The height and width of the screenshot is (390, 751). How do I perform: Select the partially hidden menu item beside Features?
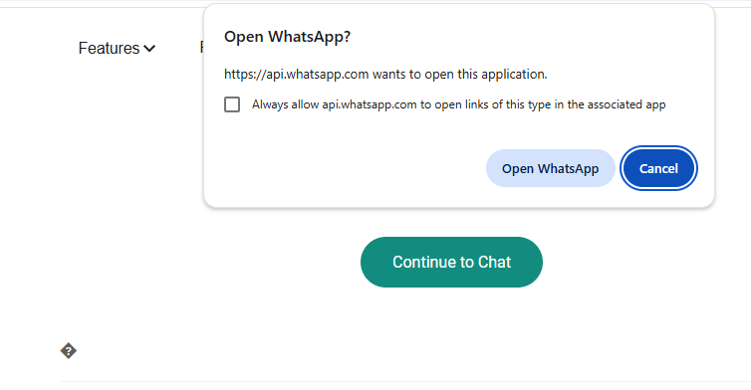201,48
